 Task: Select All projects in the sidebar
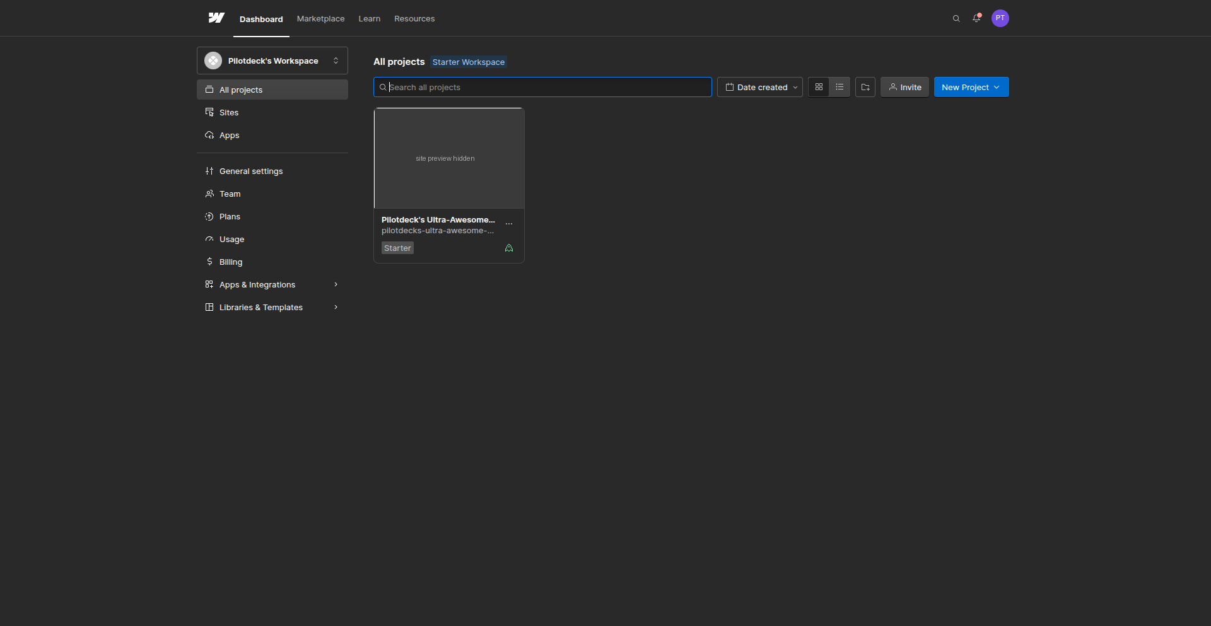pyautogui.click(x=272, y=90)
